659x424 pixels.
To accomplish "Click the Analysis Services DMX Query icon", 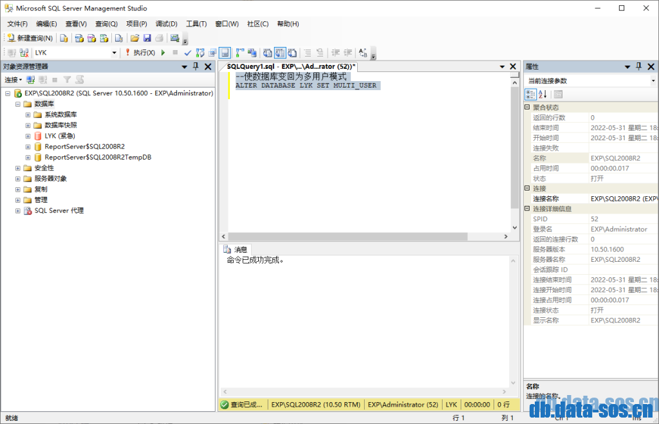I will 91,38.
